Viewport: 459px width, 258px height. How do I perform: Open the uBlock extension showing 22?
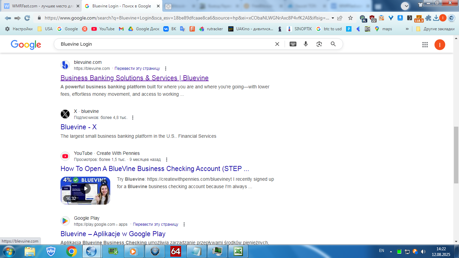(x=373, y=18)
